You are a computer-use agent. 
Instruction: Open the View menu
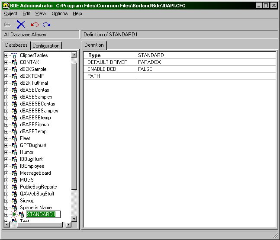click(41, 13)
